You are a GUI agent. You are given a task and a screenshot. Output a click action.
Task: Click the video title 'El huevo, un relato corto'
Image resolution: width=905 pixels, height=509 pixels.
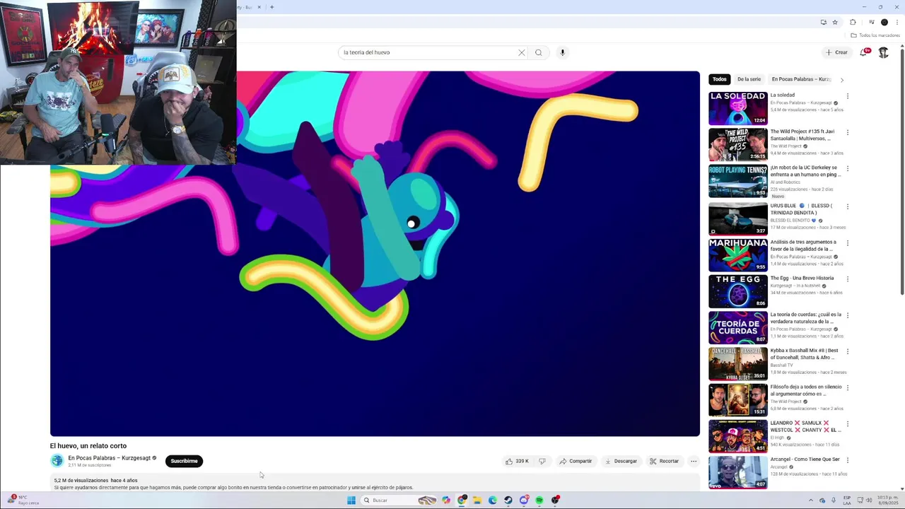click(x=88, y=446)
